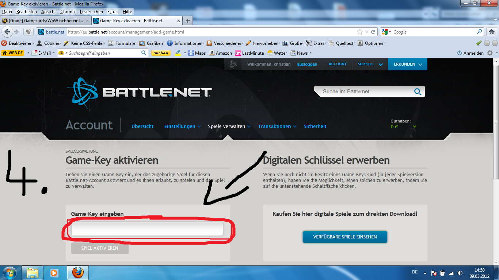Click the SPIEL AKTIVIEREN button
This screenshot has width=499, height=280.
coord(100,248)
